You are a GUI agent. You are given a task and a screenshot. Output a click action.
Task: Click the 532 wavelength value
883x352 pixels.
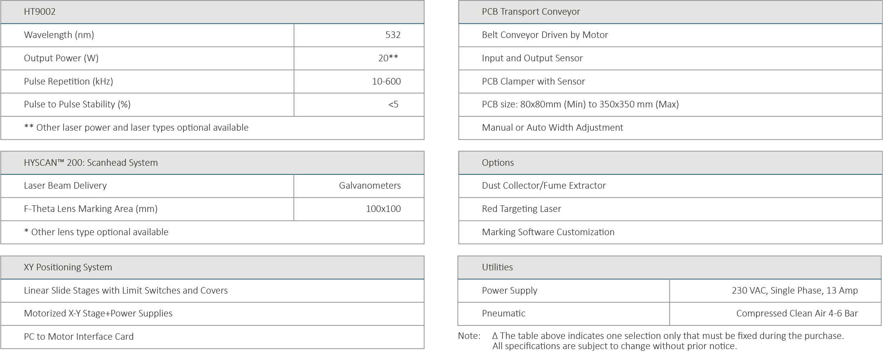click(393, 35)
